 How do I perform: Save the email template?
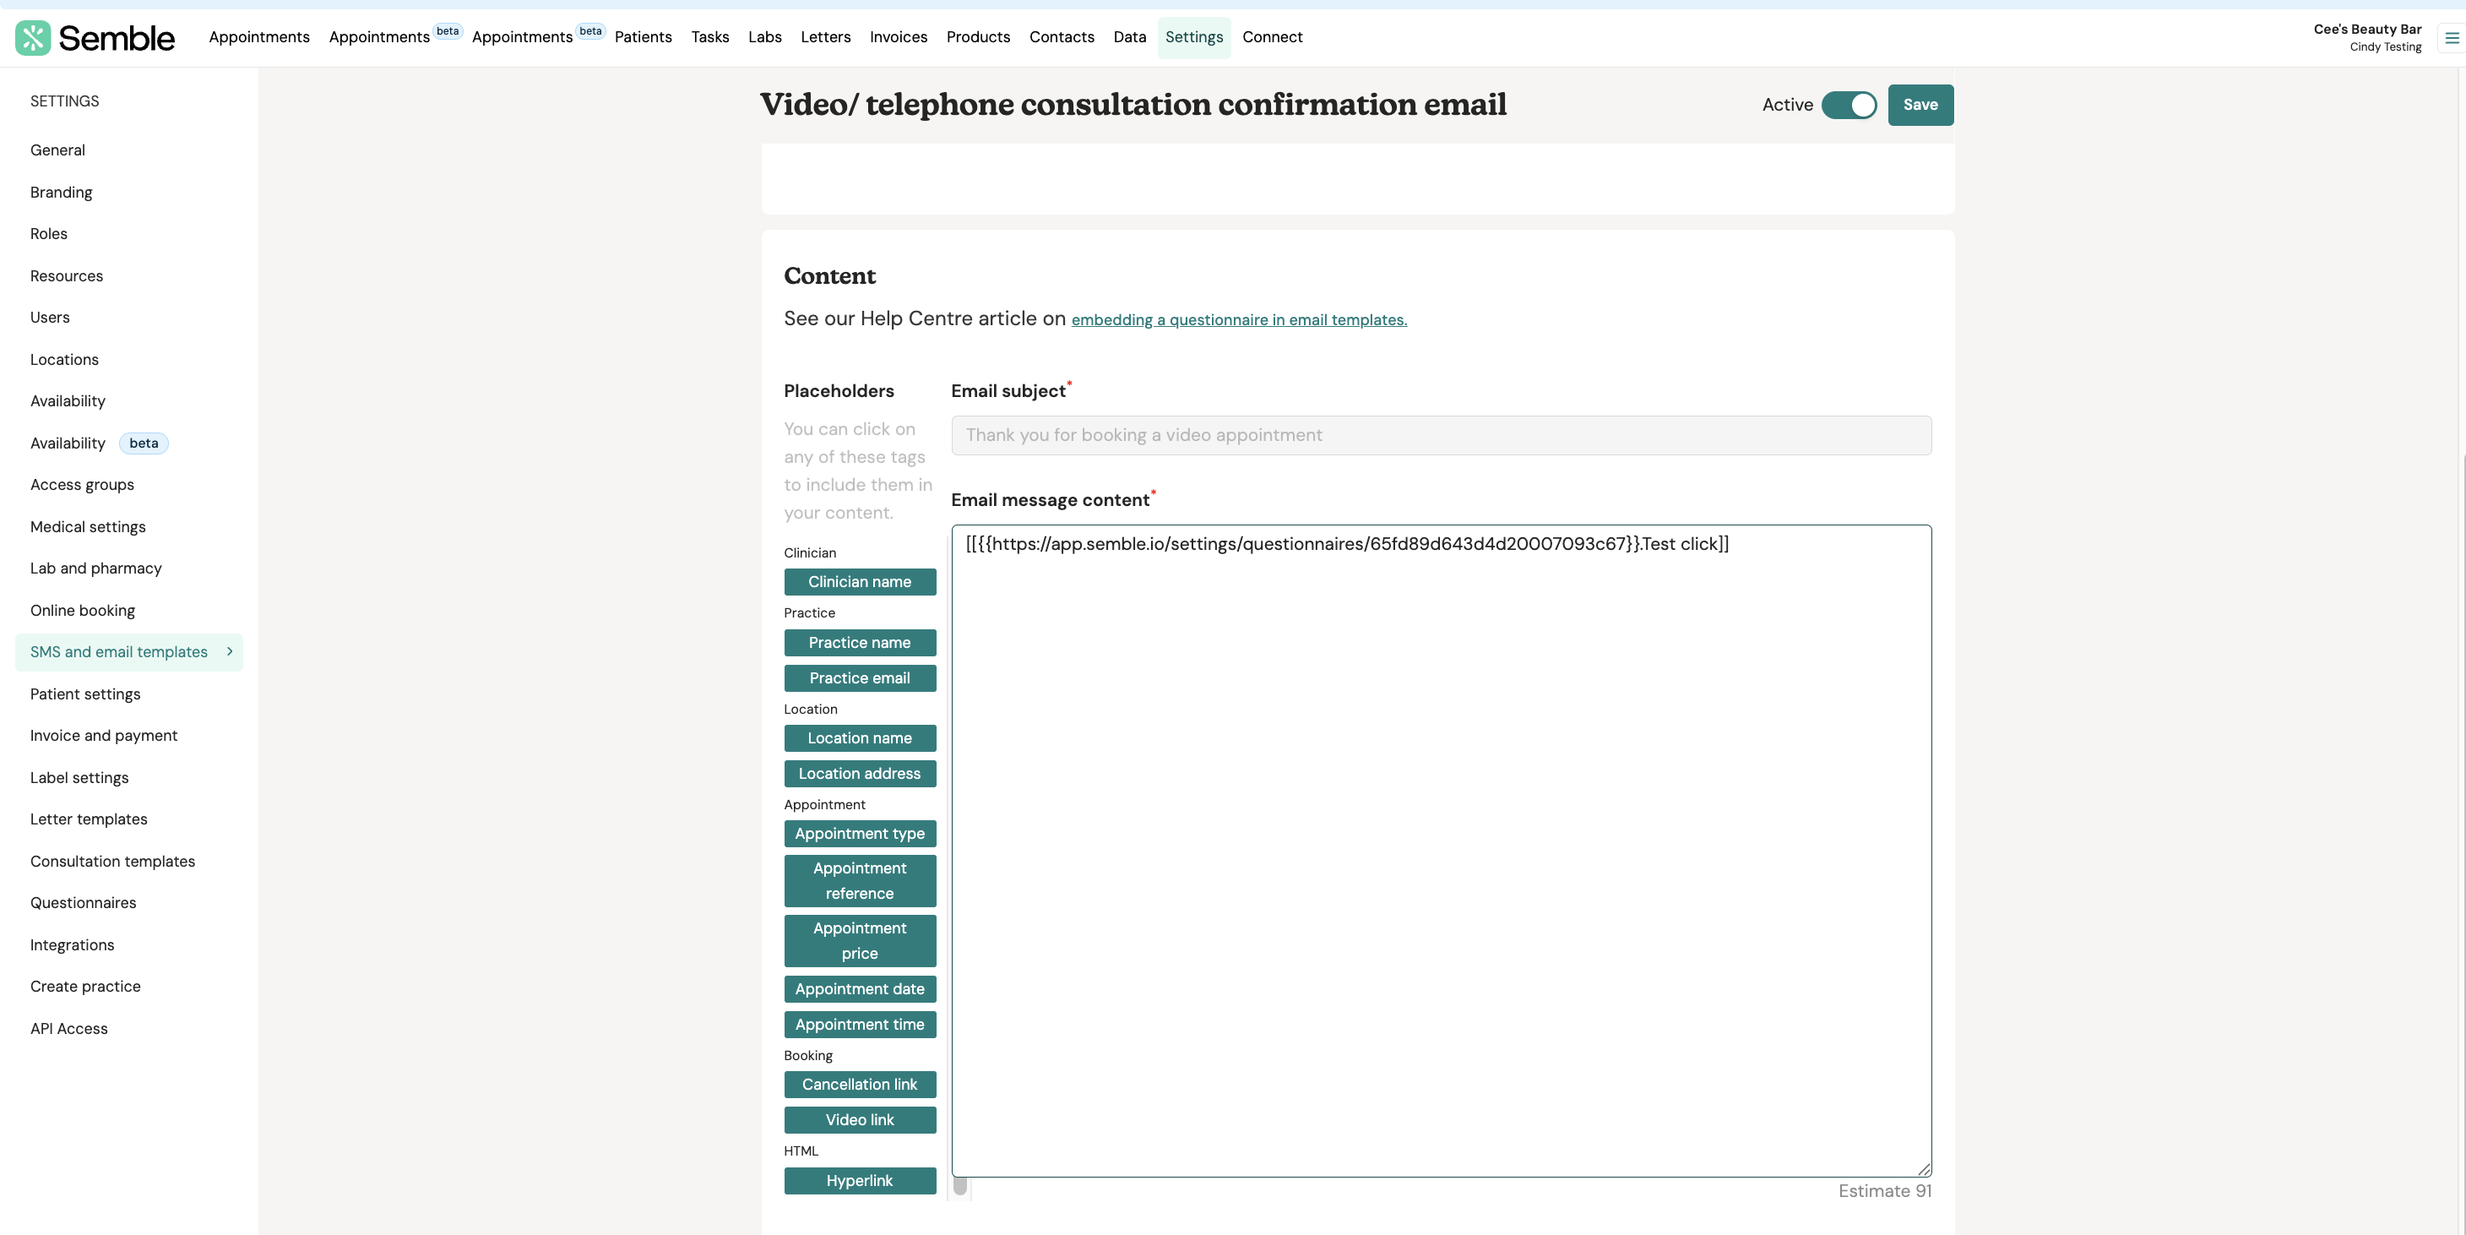point(1920,105)
